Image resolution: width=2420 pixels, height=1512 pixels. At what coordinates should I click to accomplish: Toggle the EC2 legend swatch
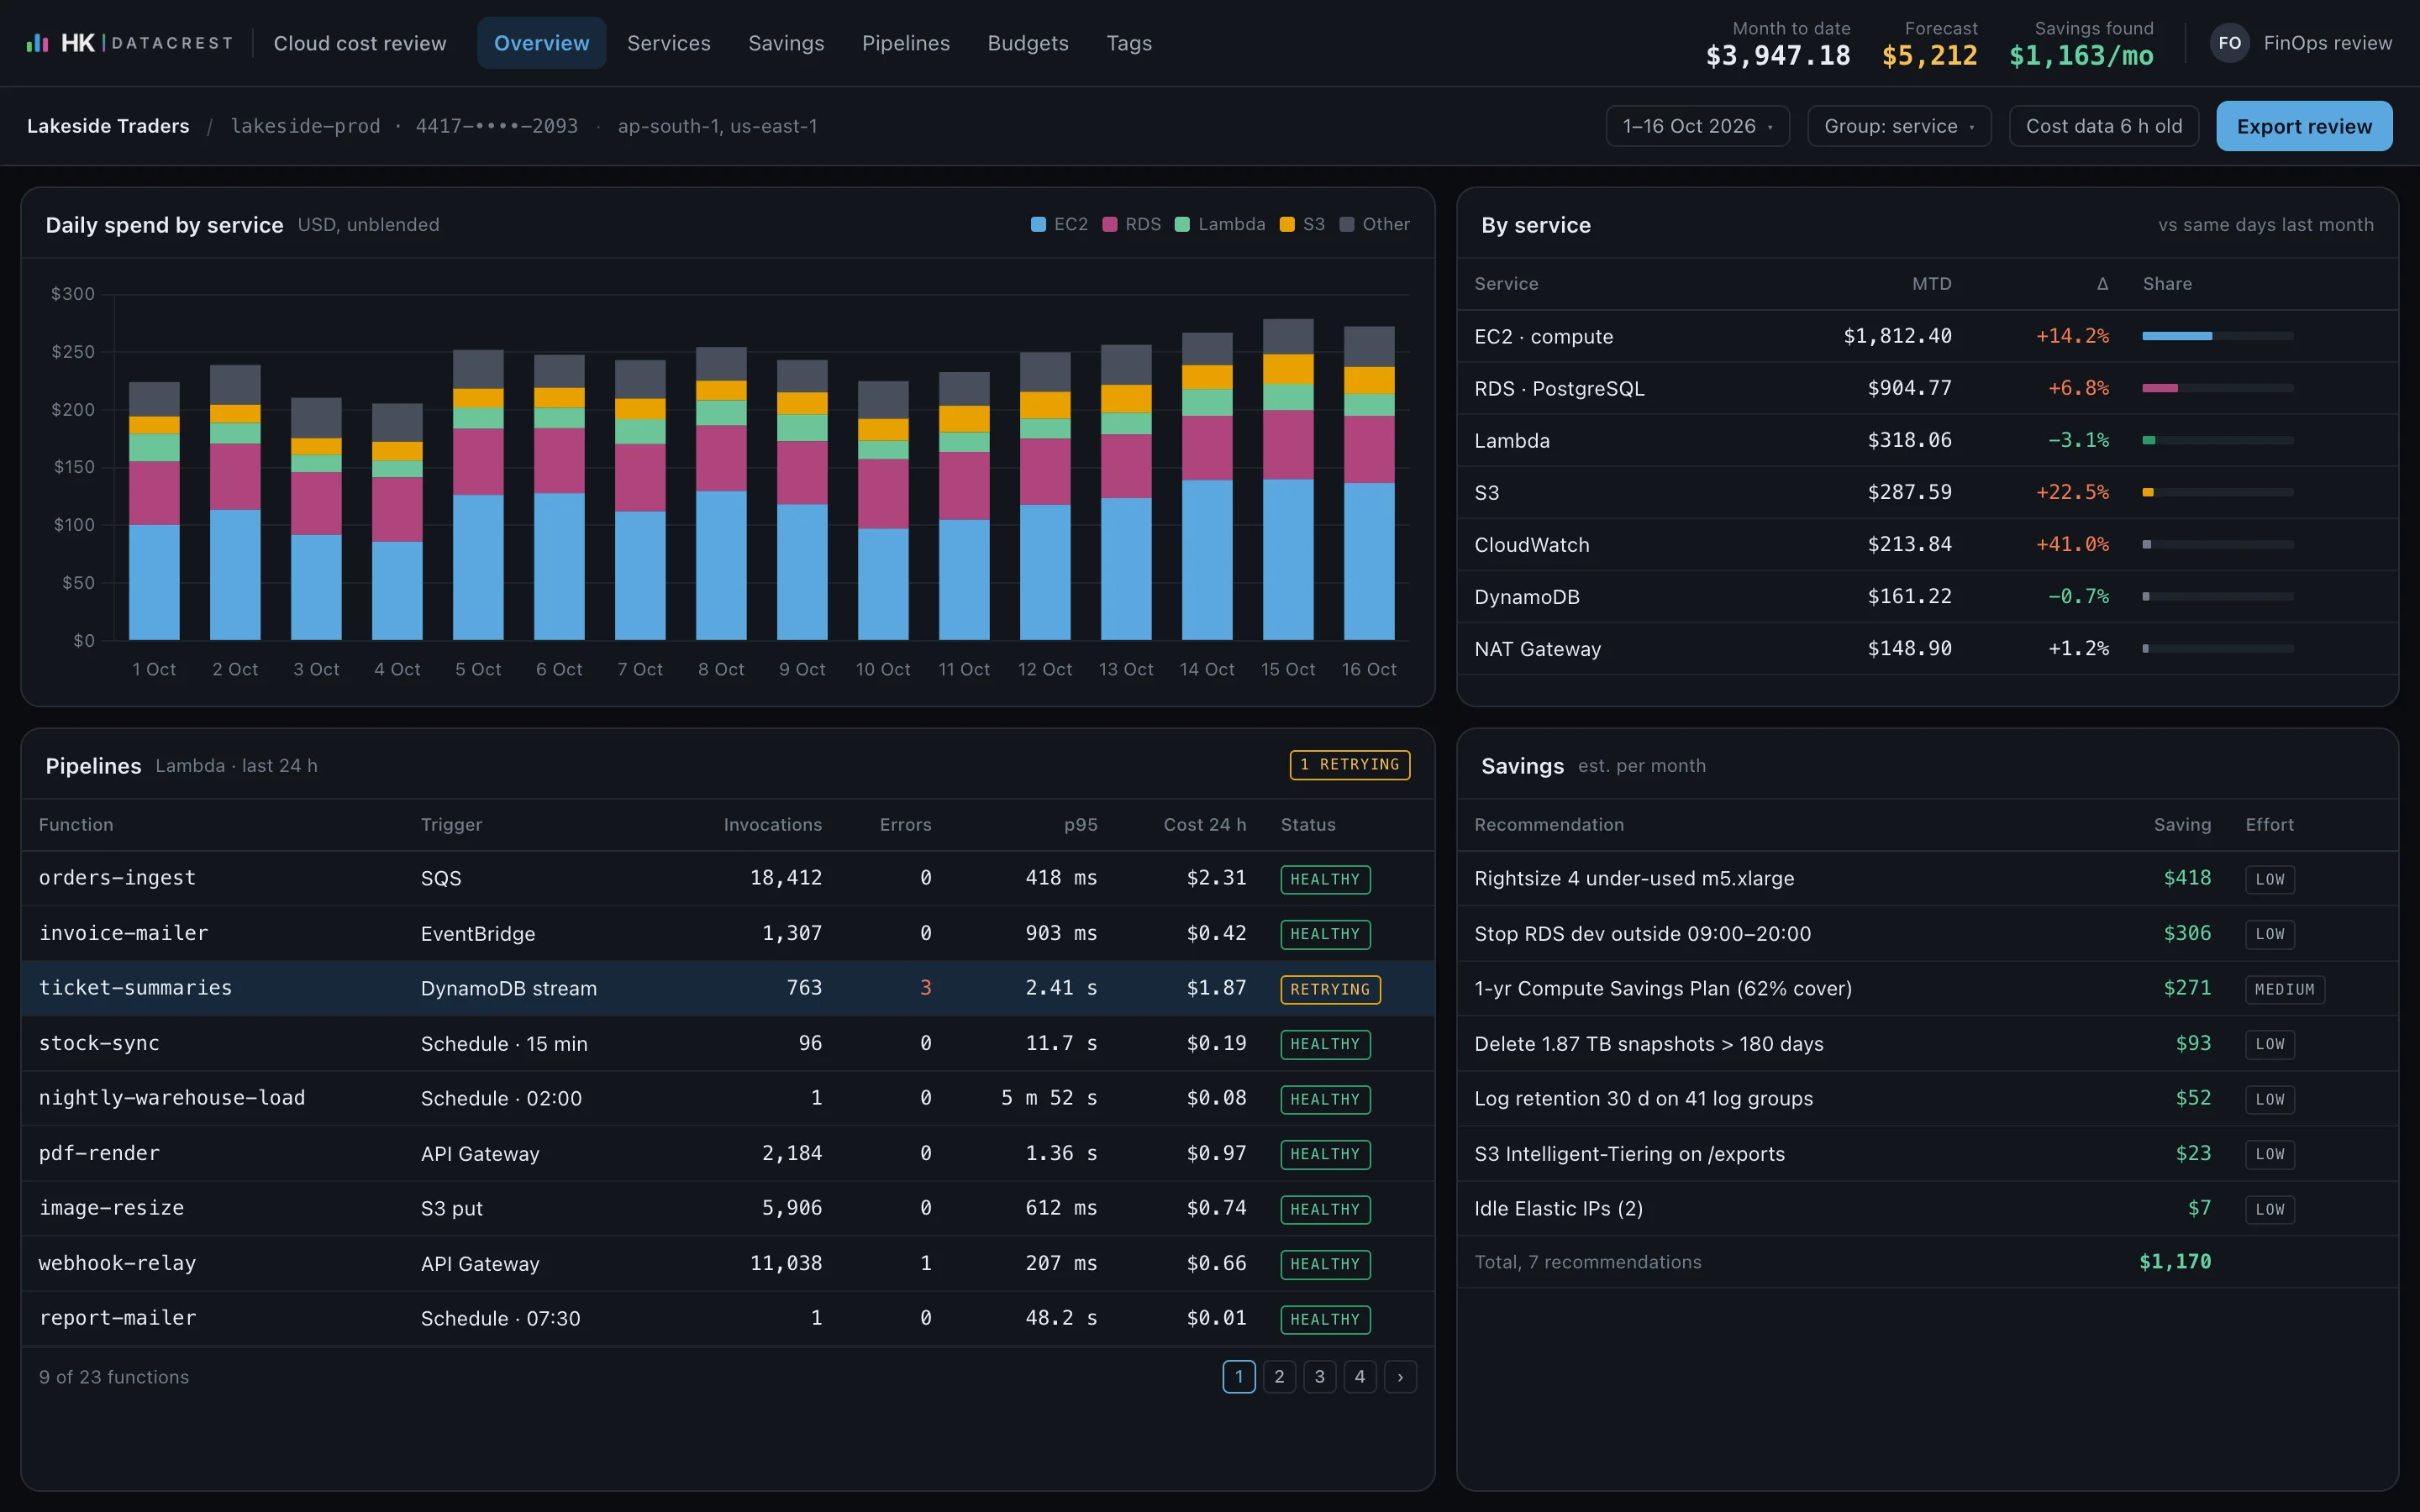pyautogui.click(x=1038, y=224)
